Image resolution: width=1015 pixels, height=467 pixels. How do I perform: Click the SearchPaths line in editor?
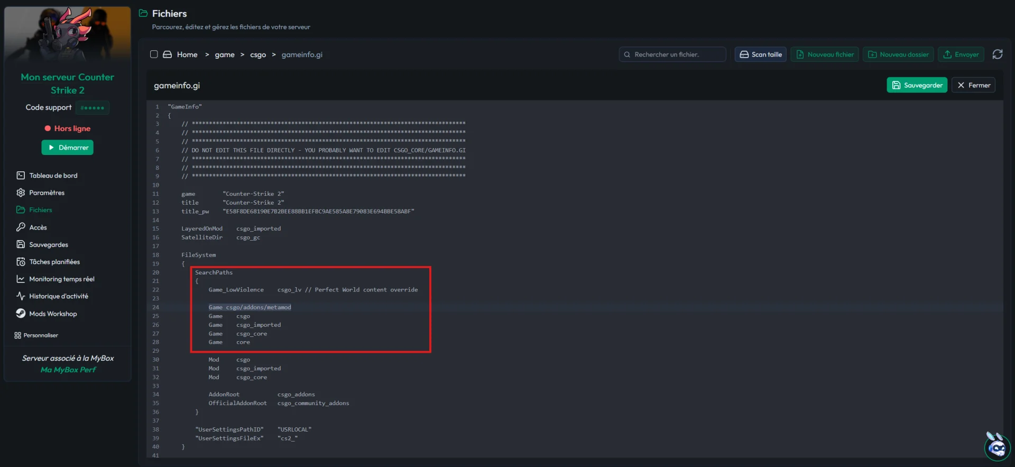pyautogui.click(x=214, y=272)
